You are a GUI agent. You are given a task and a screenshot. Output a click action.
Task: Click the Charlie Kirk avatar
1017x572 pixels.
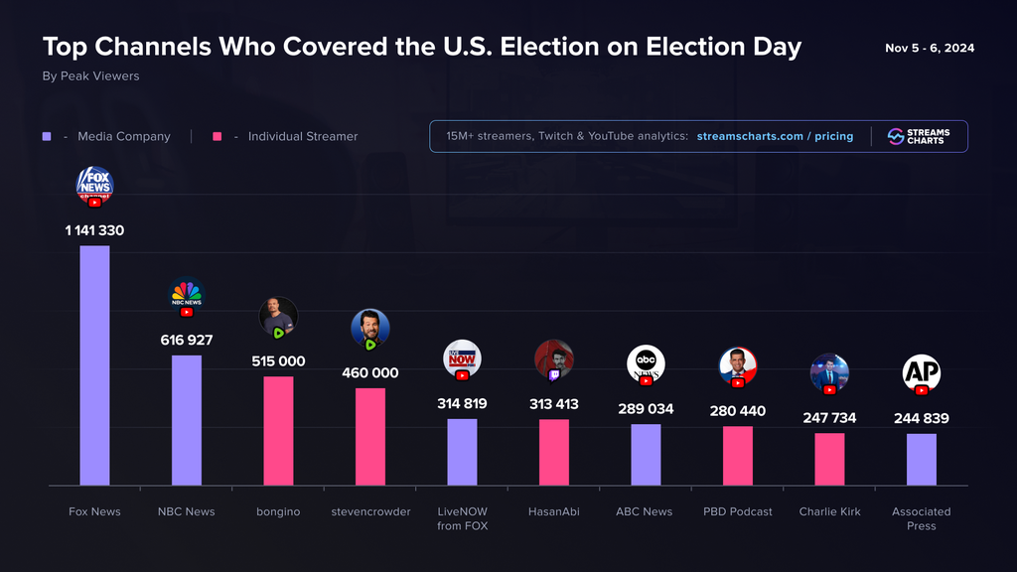(x=829, y=374)
